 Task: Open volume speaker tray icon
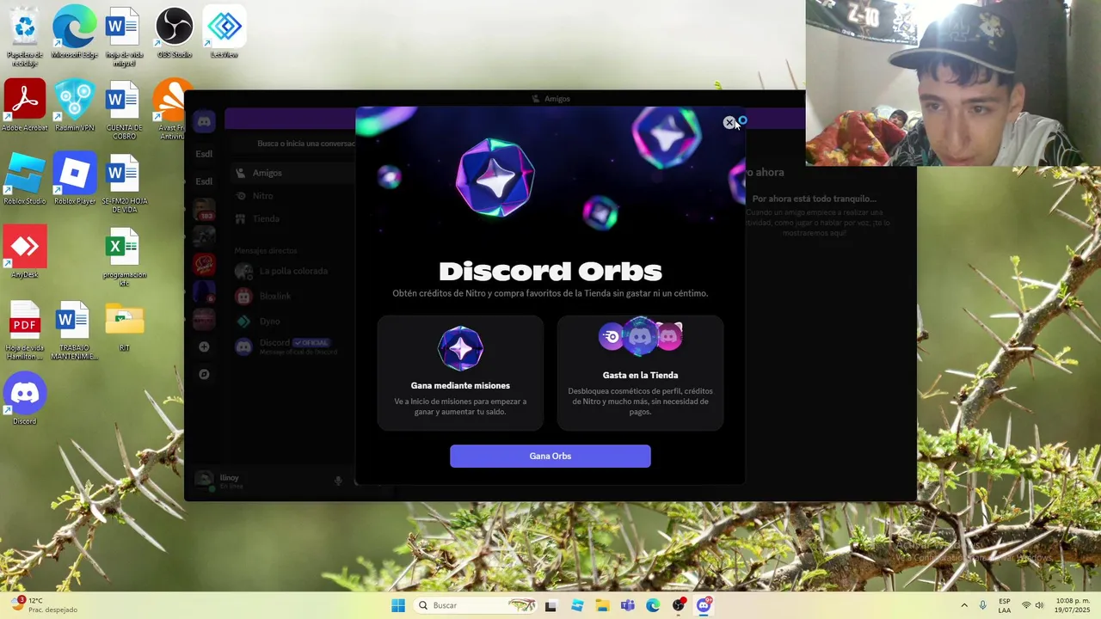[1039, 605]
